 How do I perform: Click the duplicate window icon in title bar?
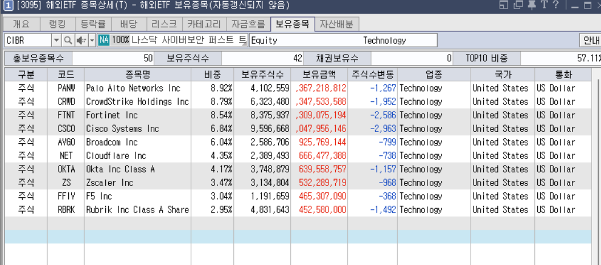pos(518,5)
